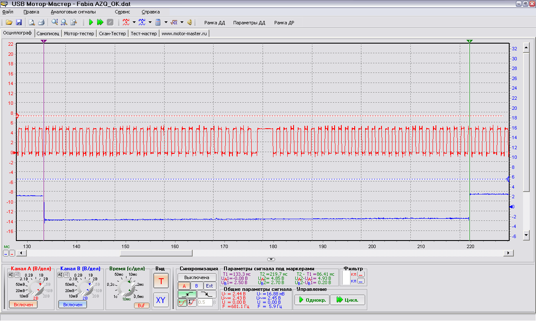Select the rising edge trigger icon
Screen dimensions: 536x321
(186, 294)
